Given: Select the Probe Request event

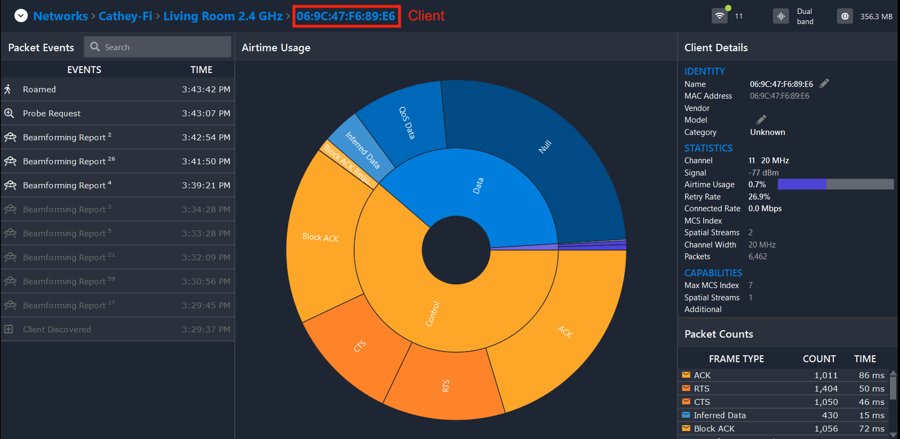Looking at the screenshot, I should 117,113.
